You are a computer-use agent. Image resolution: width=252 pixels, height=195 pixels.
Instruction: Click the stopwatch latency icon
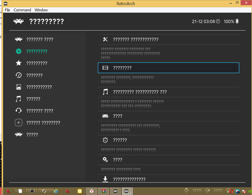105,140
